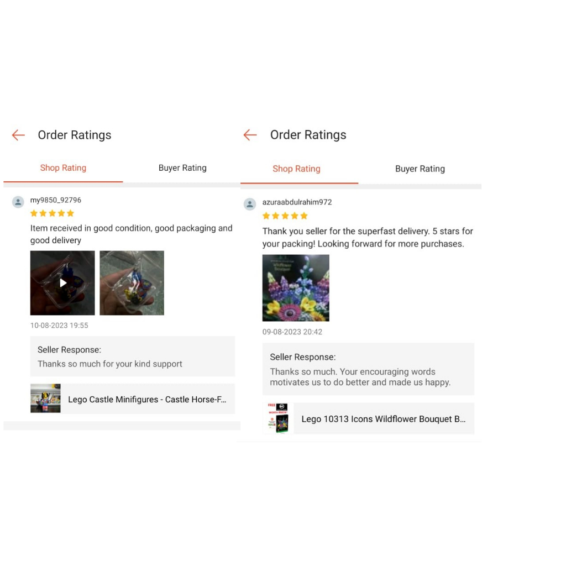Select Shop Rating tab on left panel
The width and height of the screenshot is (566, 566).
[63, 168]
